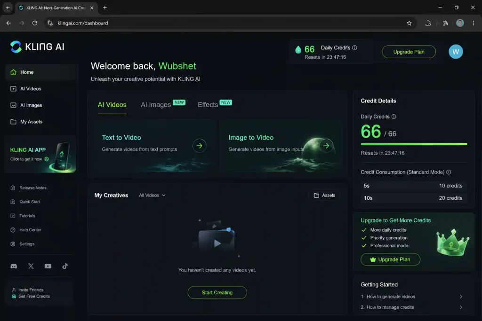Click the My Creatives heading
The height and width of the screenshot is (321, 482).
[x=111, y=195]
